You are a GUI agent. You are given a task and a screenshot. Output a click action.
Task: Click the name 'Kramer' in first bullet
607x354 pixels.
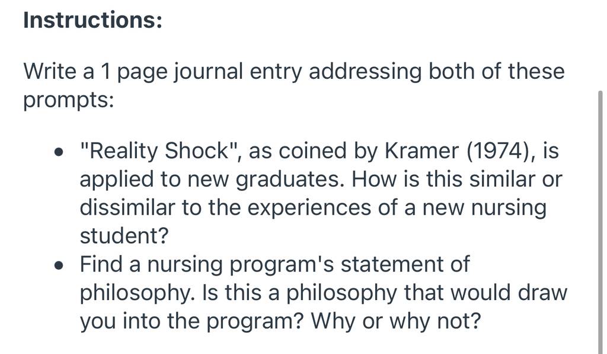coord(421,151)
